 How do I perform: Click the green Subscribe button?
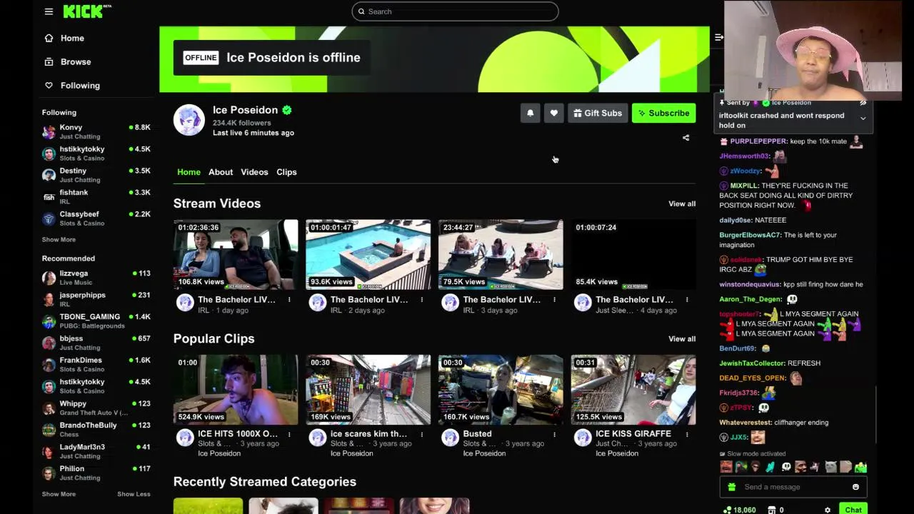tap(663, 113)
